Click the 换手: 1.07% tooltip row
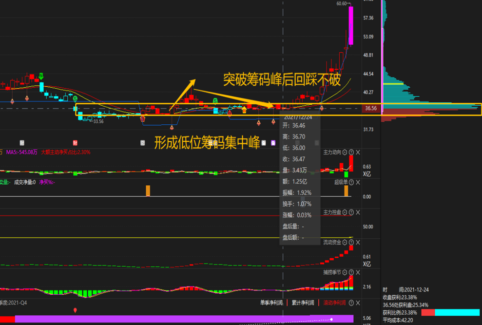Screen dimensions: 482x325 tap(297, 204)
